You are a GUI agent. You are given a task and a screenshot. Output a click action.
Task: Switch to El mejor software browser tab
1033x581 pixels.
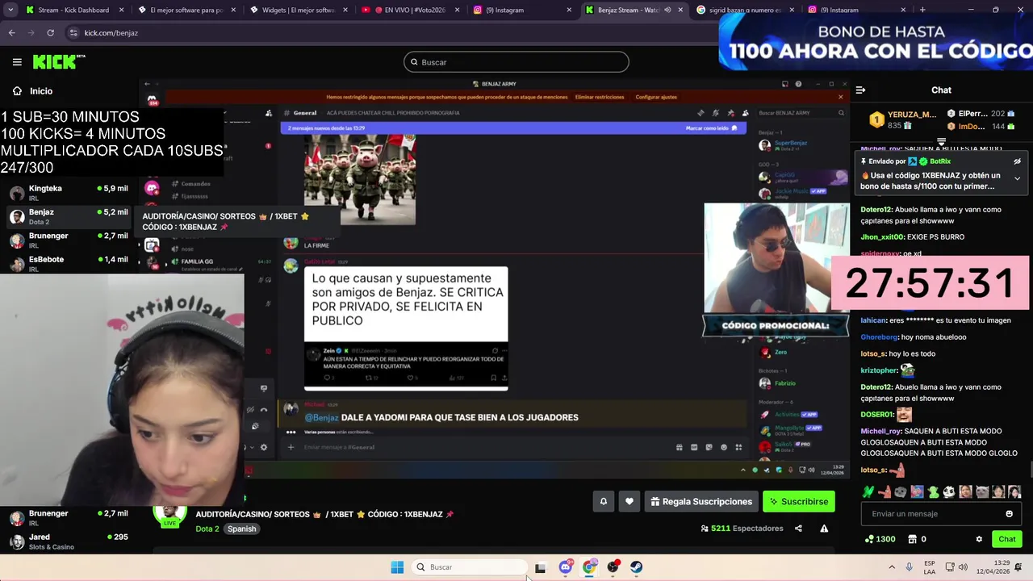point(186,10)
